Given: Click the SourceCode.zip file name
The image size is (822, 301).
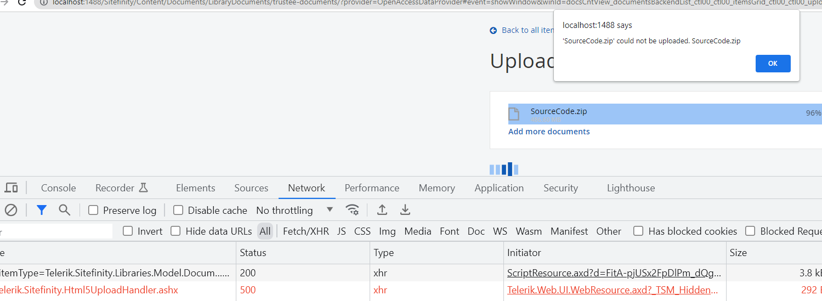Looking at the screenshot, I should 559,111.
